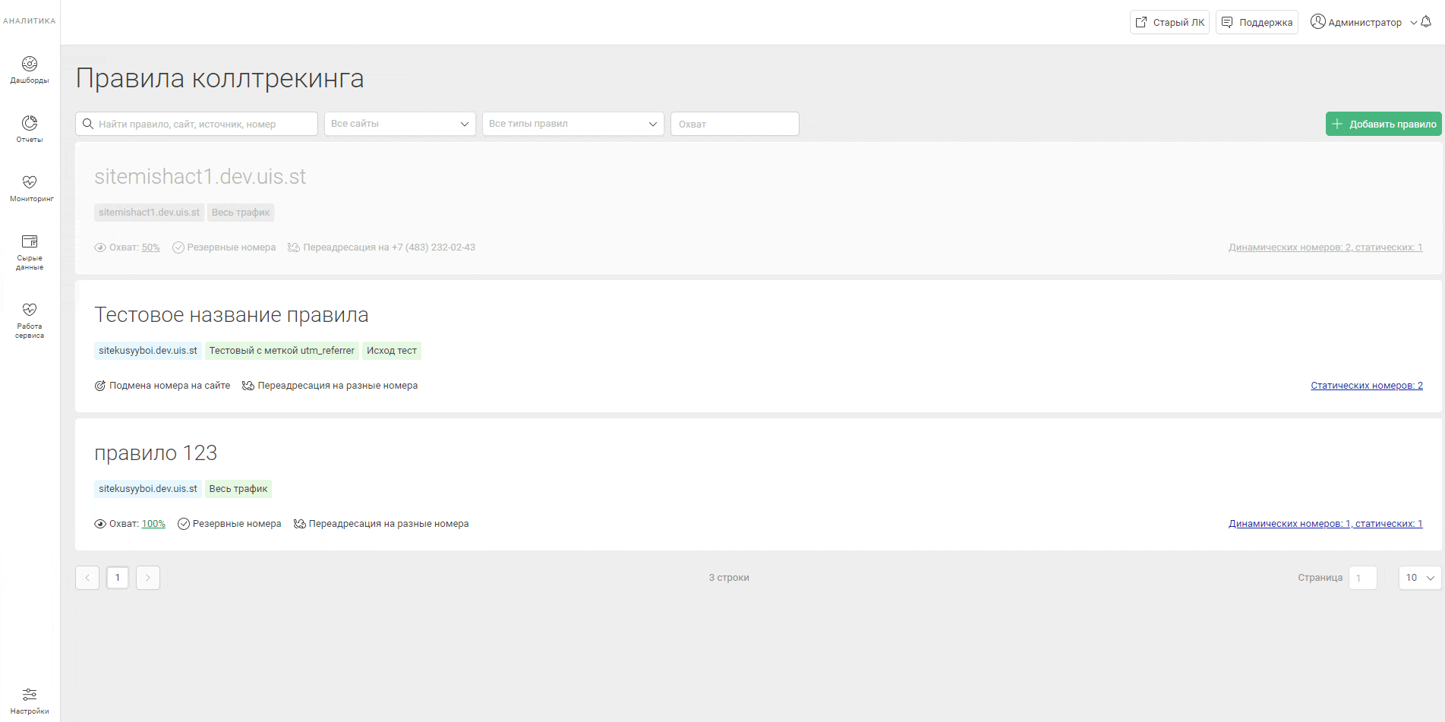Open the Все сайты dropdown
1445x722 pixels.
click(x=400, y=124)
